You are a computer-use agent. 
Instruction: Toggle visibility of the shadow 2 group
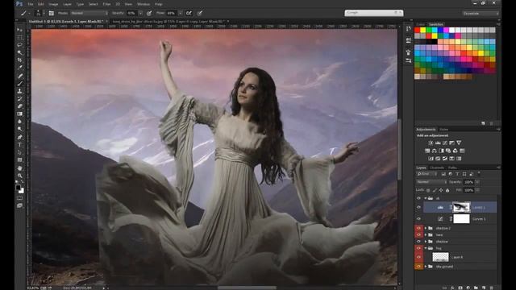tap(418, 228)
